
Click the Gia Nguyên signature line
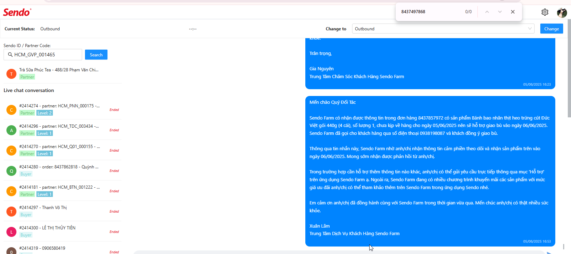point(321,69)
